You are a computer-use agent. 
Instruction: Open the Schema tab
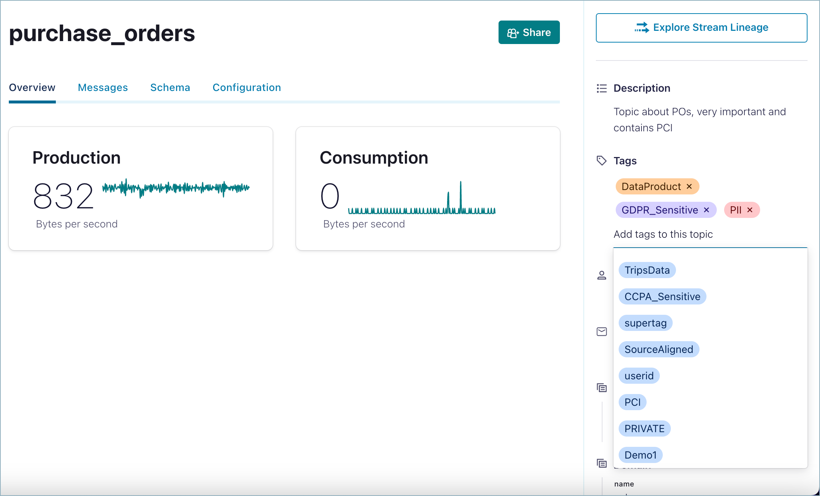click(x=170, y=88)
